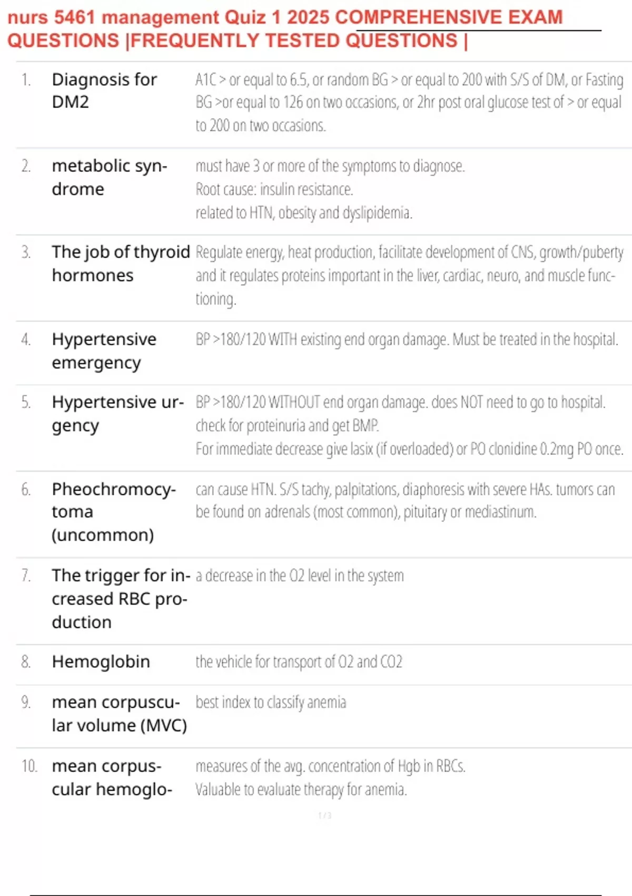
Task: Click the 'Regulate energy, heat production' definition
Action: tap(409, 275)
